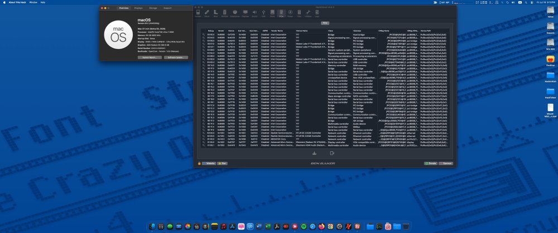The image size is (558, 233).
Task: Open the Win SSD drive on the desktop
Action: tap(550, 44)
